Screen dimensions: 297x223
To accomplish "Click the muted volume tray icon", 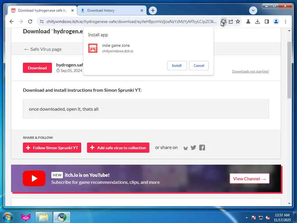I will pyautogui.click(x=268, y=217).
